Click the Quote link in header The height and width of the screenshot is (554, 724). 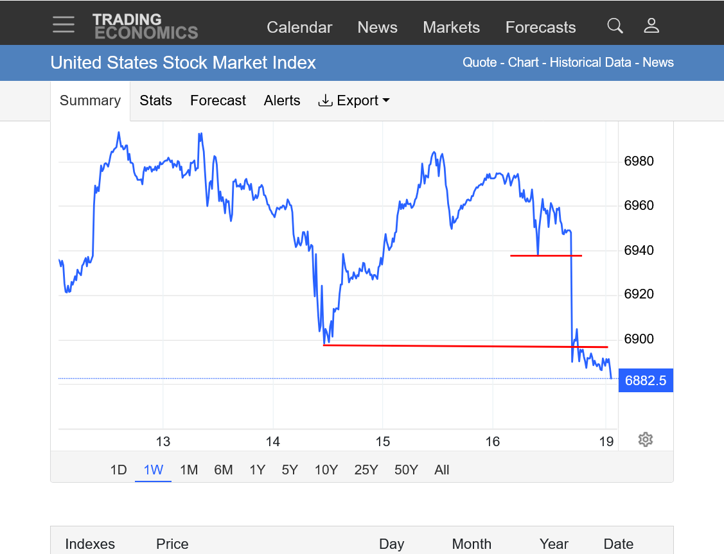click(x=479, y=62)
